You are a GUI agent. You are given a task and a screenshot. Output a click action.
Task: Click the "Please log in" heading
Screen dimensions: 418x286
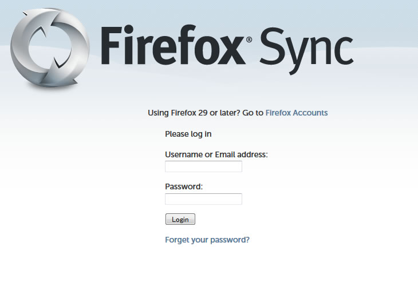[x=188, y=134]
